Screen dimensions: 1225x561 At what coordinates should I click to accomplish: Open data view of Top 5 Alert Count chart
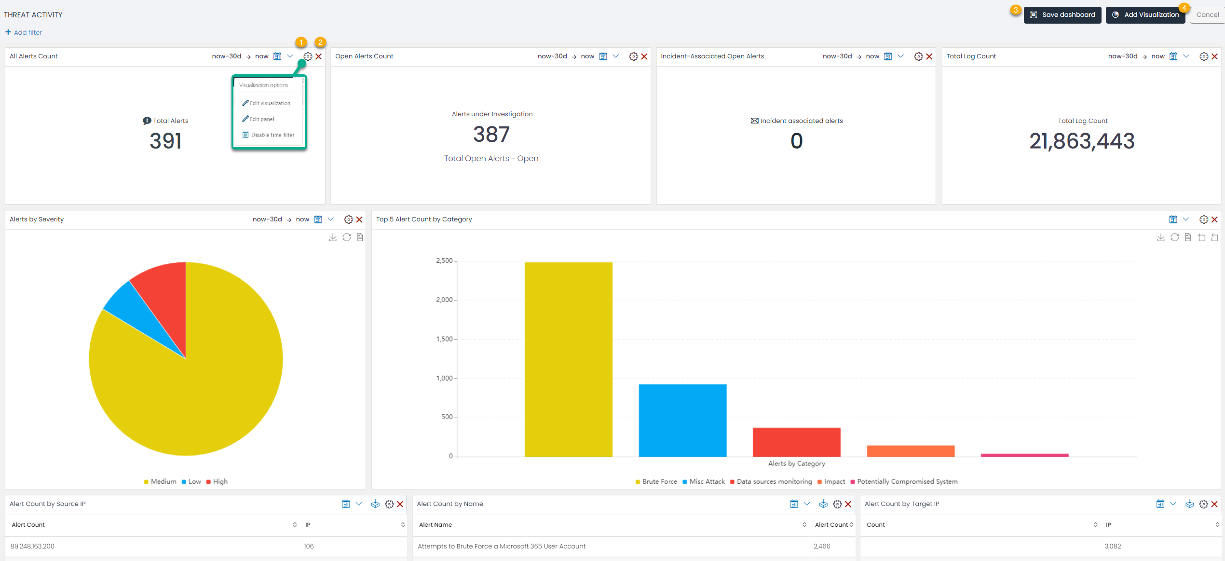tap(1188, 237)
